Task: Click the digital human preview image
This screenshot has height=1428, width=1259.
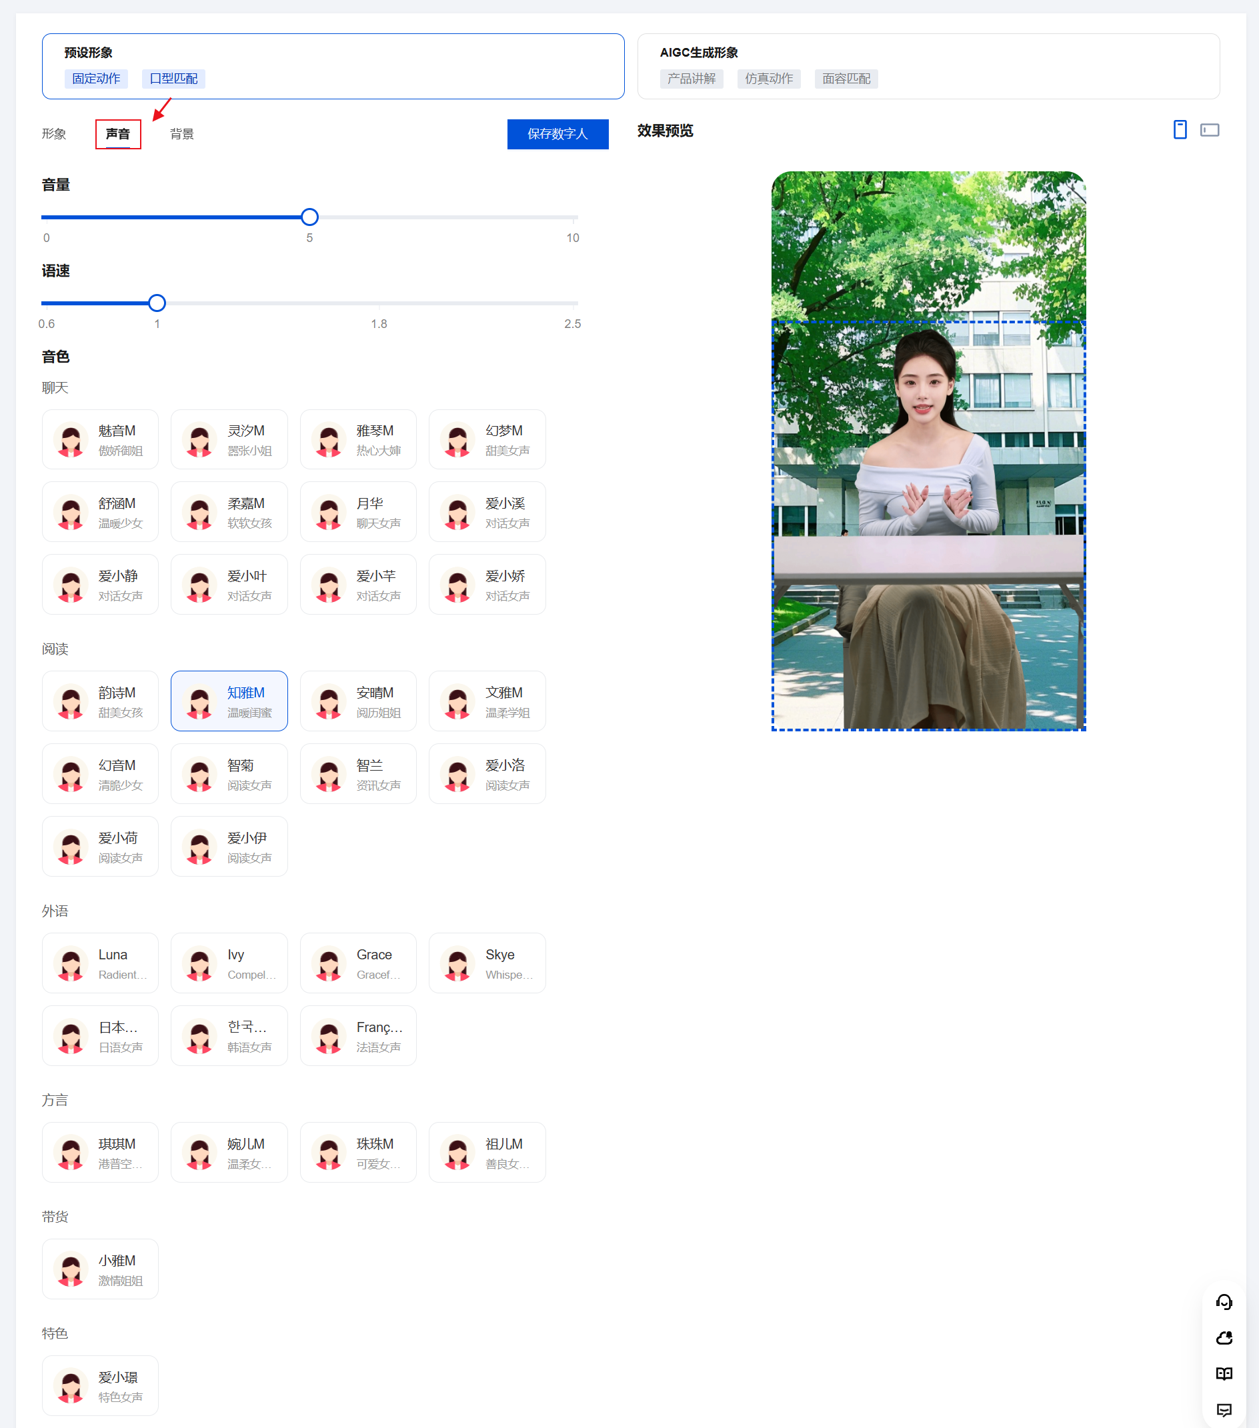Action: pyautogui.click(x=928, y=451)
